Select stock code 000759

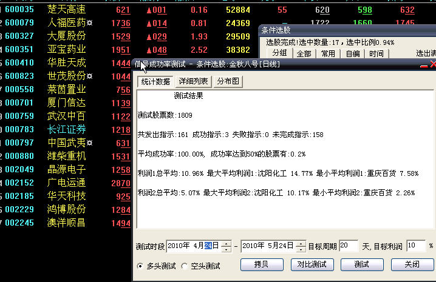coord(19,116)
